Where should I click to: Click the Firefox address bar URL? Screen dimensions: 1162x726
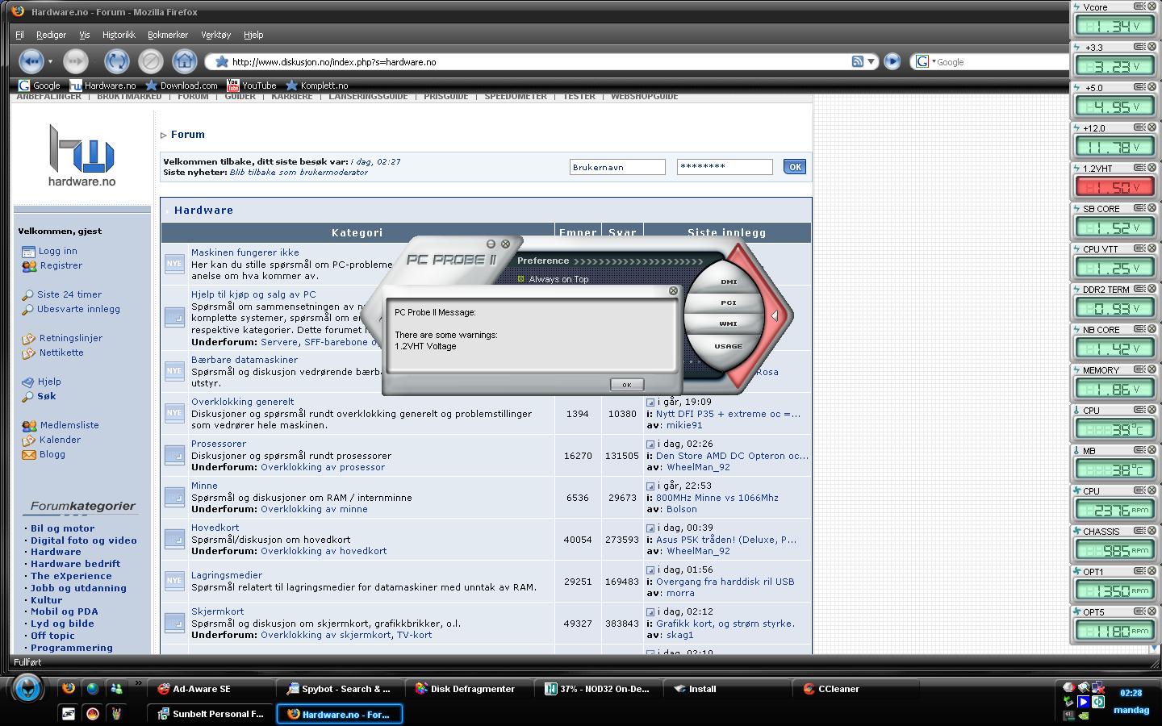pos(541,61)
